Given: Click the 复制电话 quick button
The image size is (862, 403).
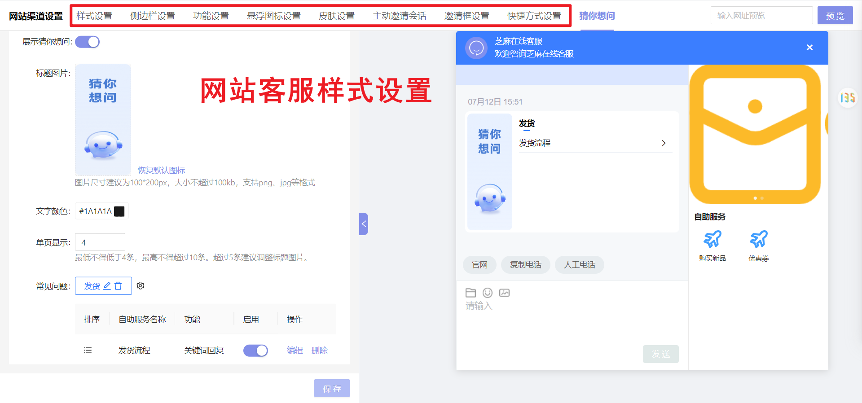Looking at the screenshot, I should pyautogui.click(x=525, y=265).
